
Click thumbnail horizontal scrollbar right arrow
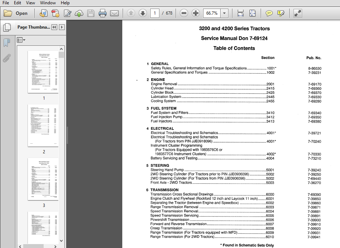[x=55, y=247]
